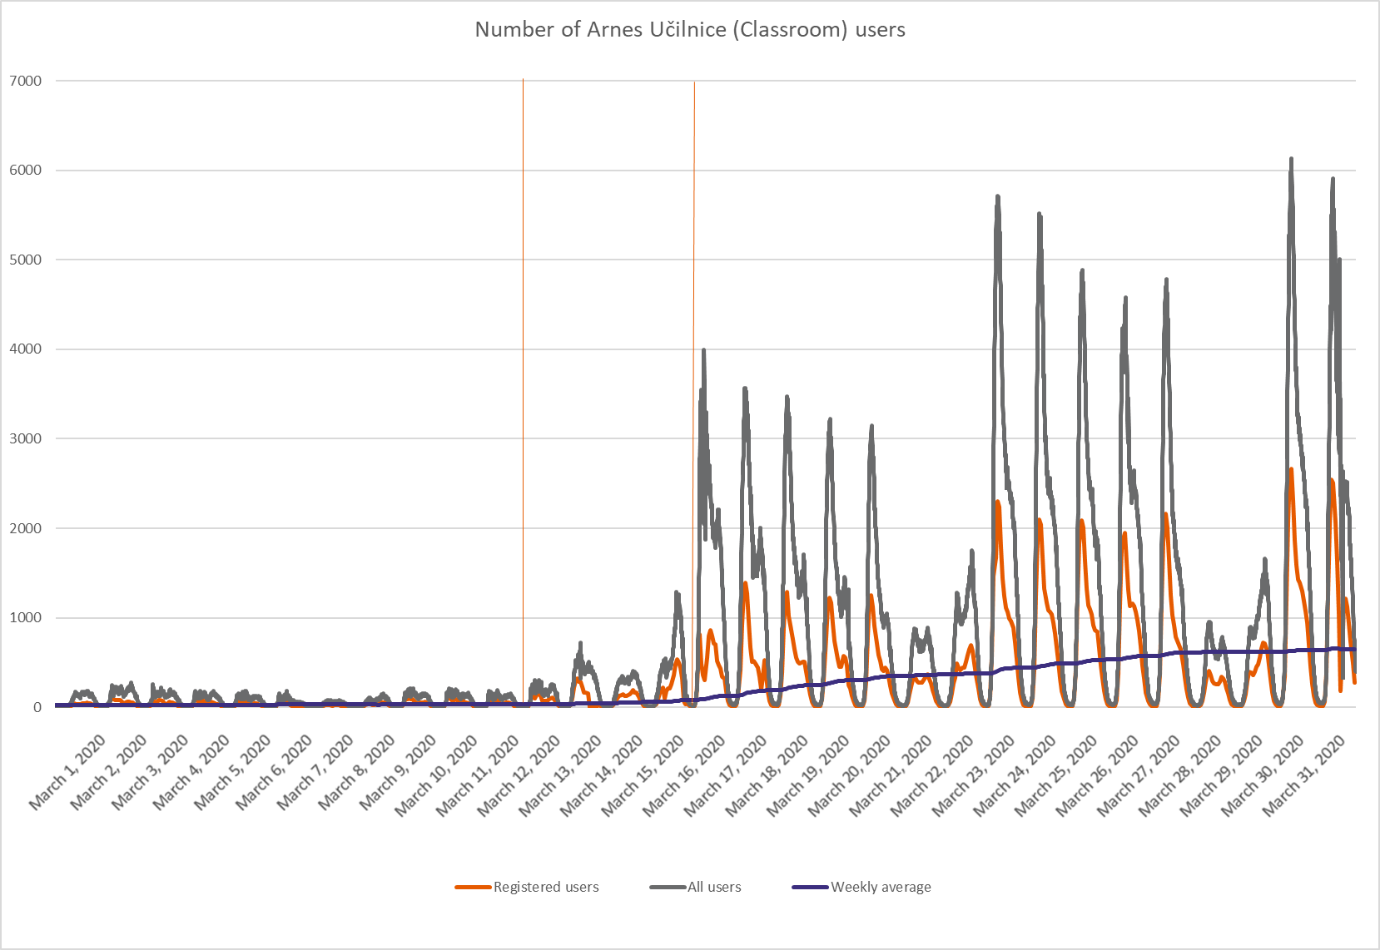
Task: Click the x-axis label March 12, 2020
Action: point(520,775)
